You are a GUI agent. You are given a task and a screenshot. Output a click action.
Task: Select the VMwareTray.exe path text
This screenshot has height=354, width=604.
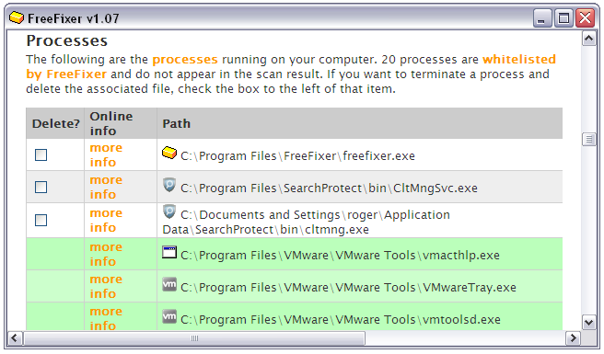348,288
